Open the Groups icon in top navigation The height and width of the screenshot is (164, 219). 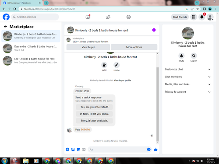(128, 17)
